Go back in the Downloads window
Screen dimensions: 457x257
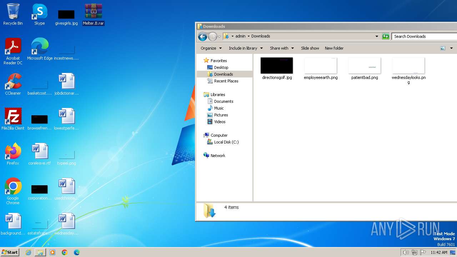click(202, 36)
